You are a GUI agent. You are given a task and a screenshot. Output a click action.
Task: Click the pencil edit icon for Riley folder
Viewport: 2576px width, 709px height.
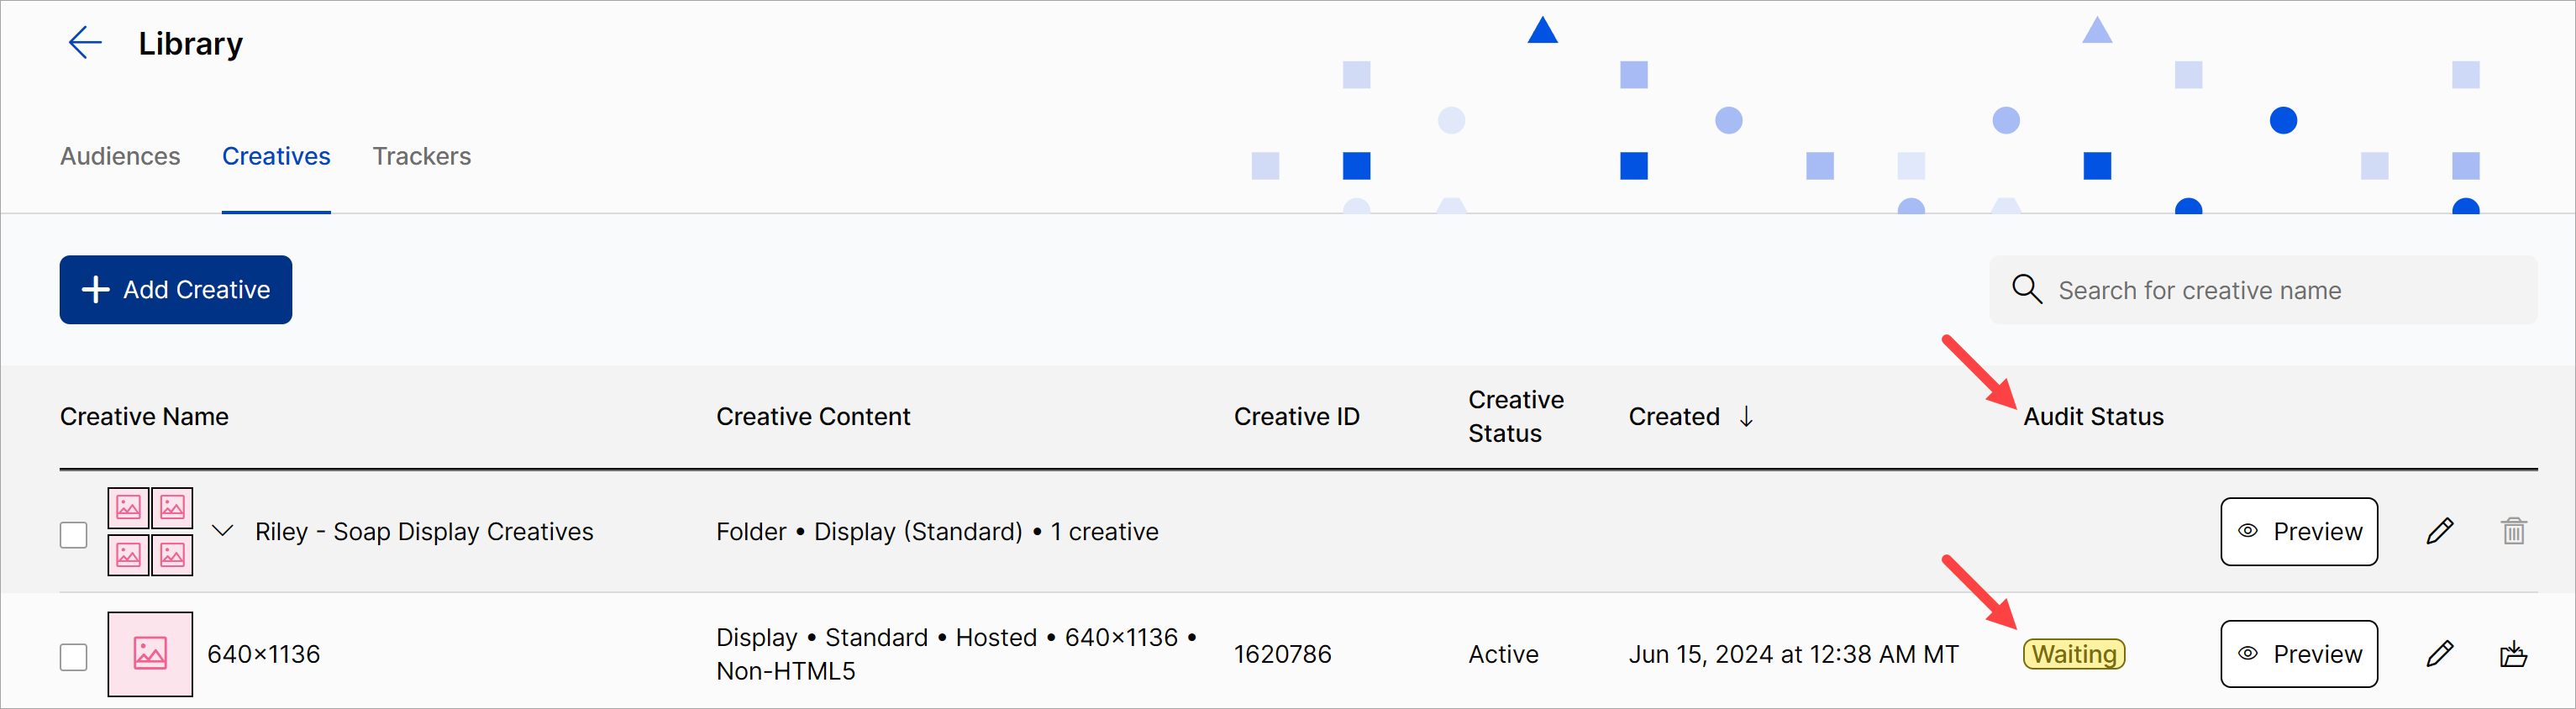2439,531
